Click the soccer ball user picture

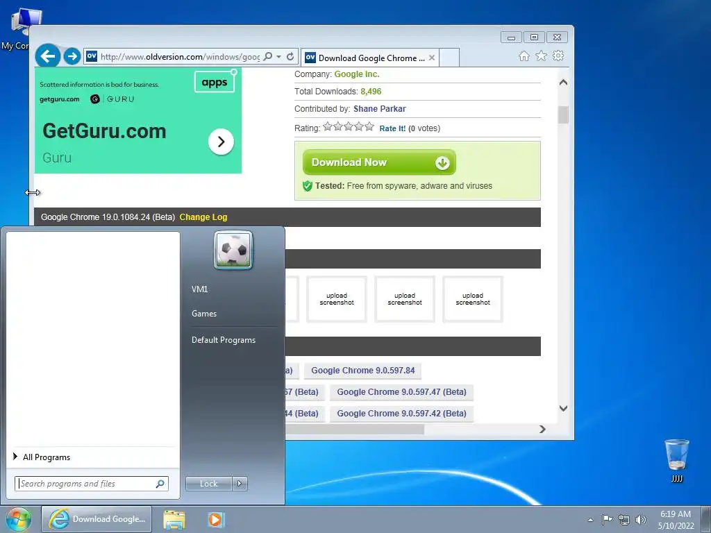[233, 250]
